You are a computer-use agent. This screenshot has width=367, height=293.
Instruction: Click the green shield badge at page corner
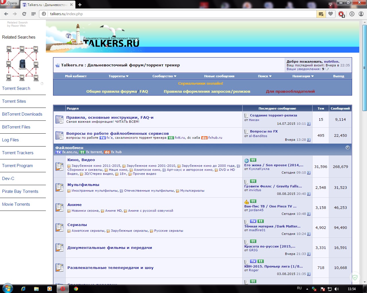355,278
